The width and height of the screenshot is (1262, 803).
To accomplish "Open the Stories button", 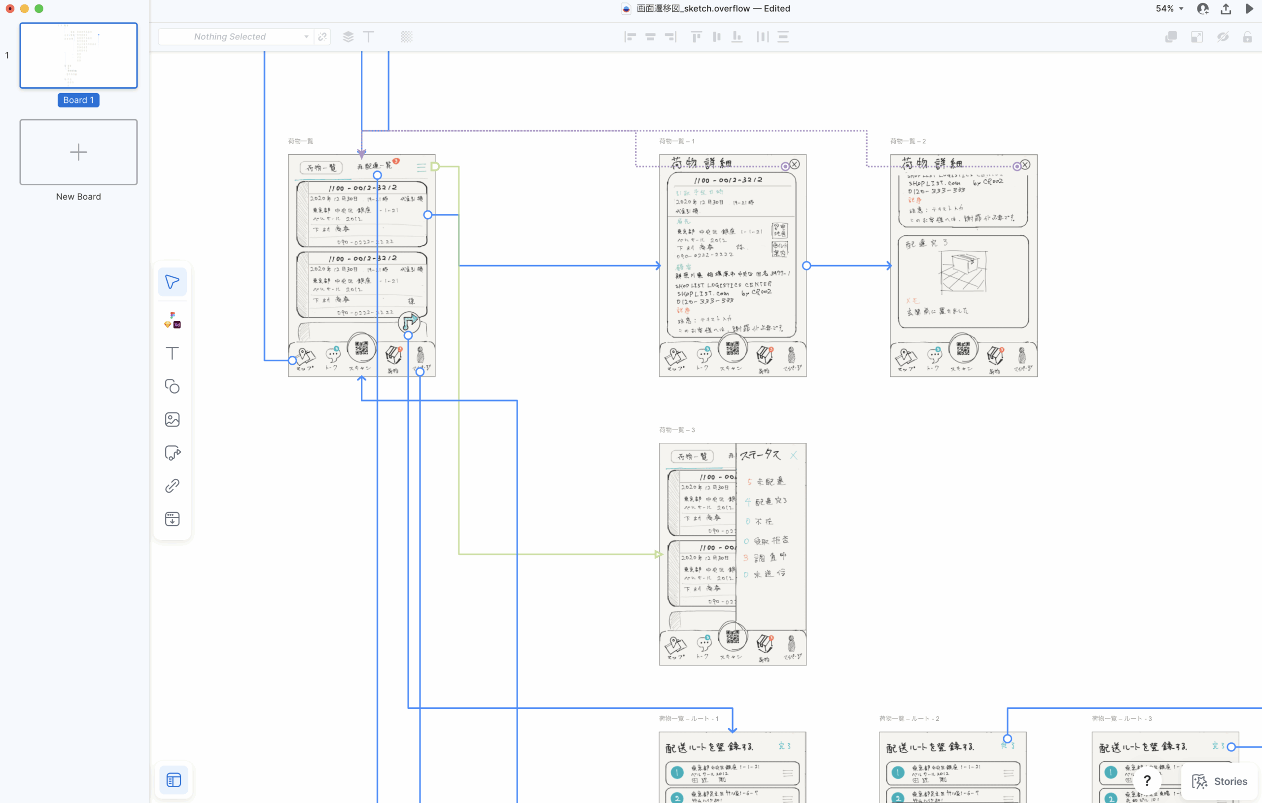I will tap(1219, 781).
